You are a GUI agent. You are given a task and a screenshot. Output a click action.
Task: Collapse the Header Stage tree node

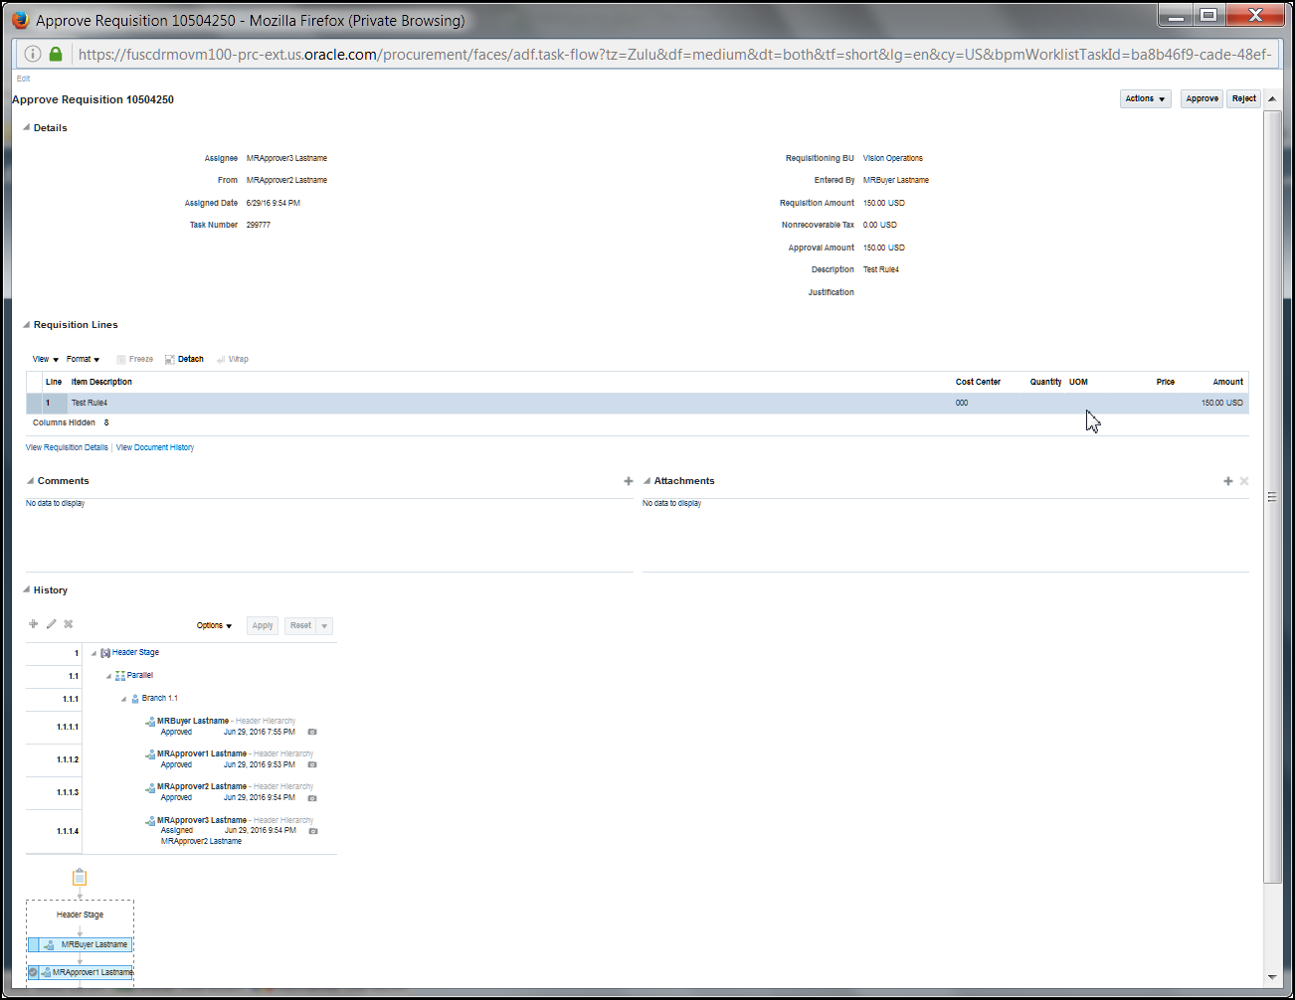(92, 652)
